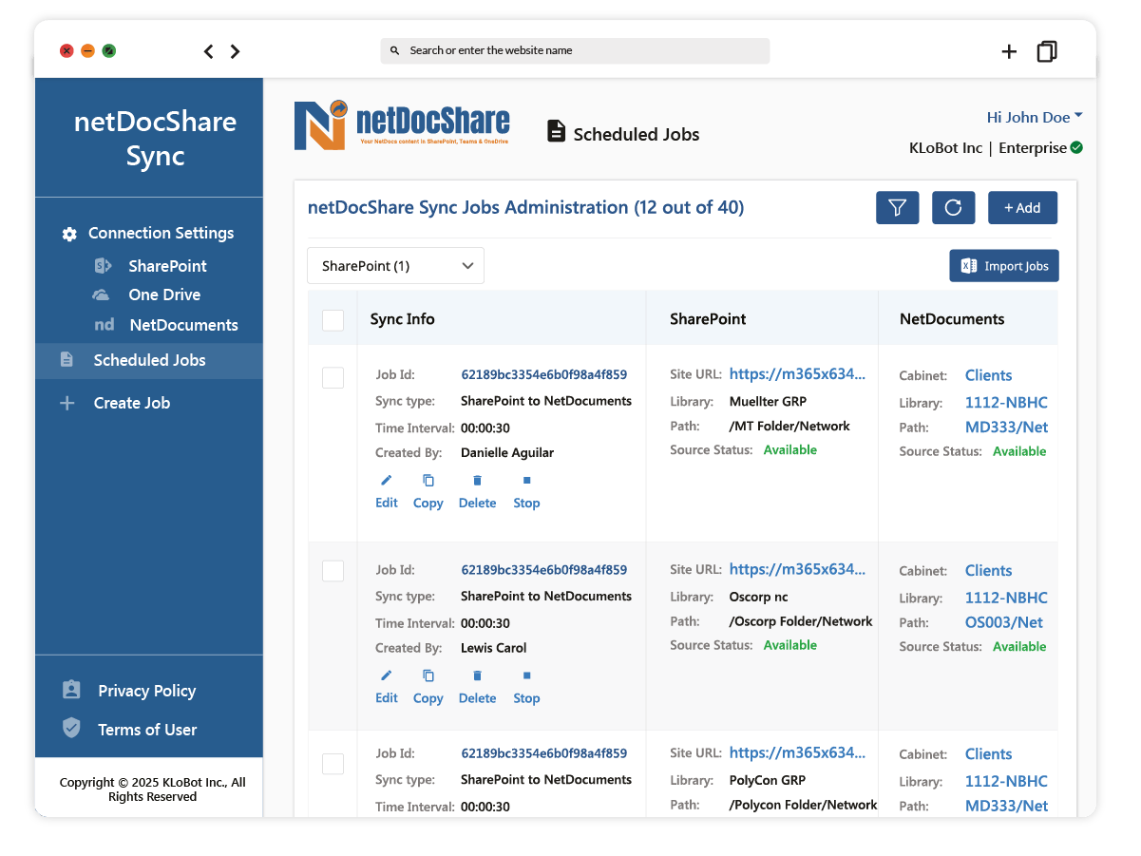The height and width of the screenshot is (856, 1141).
Task: Open Site URL for Oscorp nc library
Action: [x=797, y=569]
